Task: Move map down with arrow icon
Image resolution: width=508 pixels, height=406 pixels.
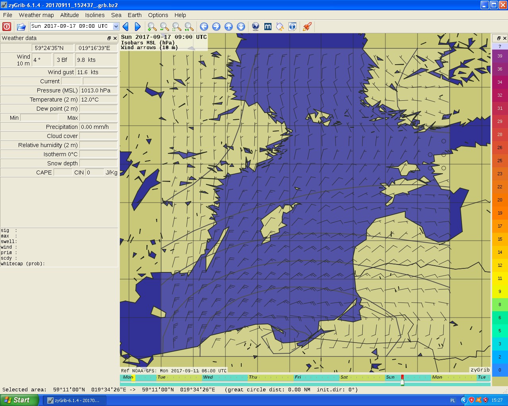Action: tap(241, 27)
